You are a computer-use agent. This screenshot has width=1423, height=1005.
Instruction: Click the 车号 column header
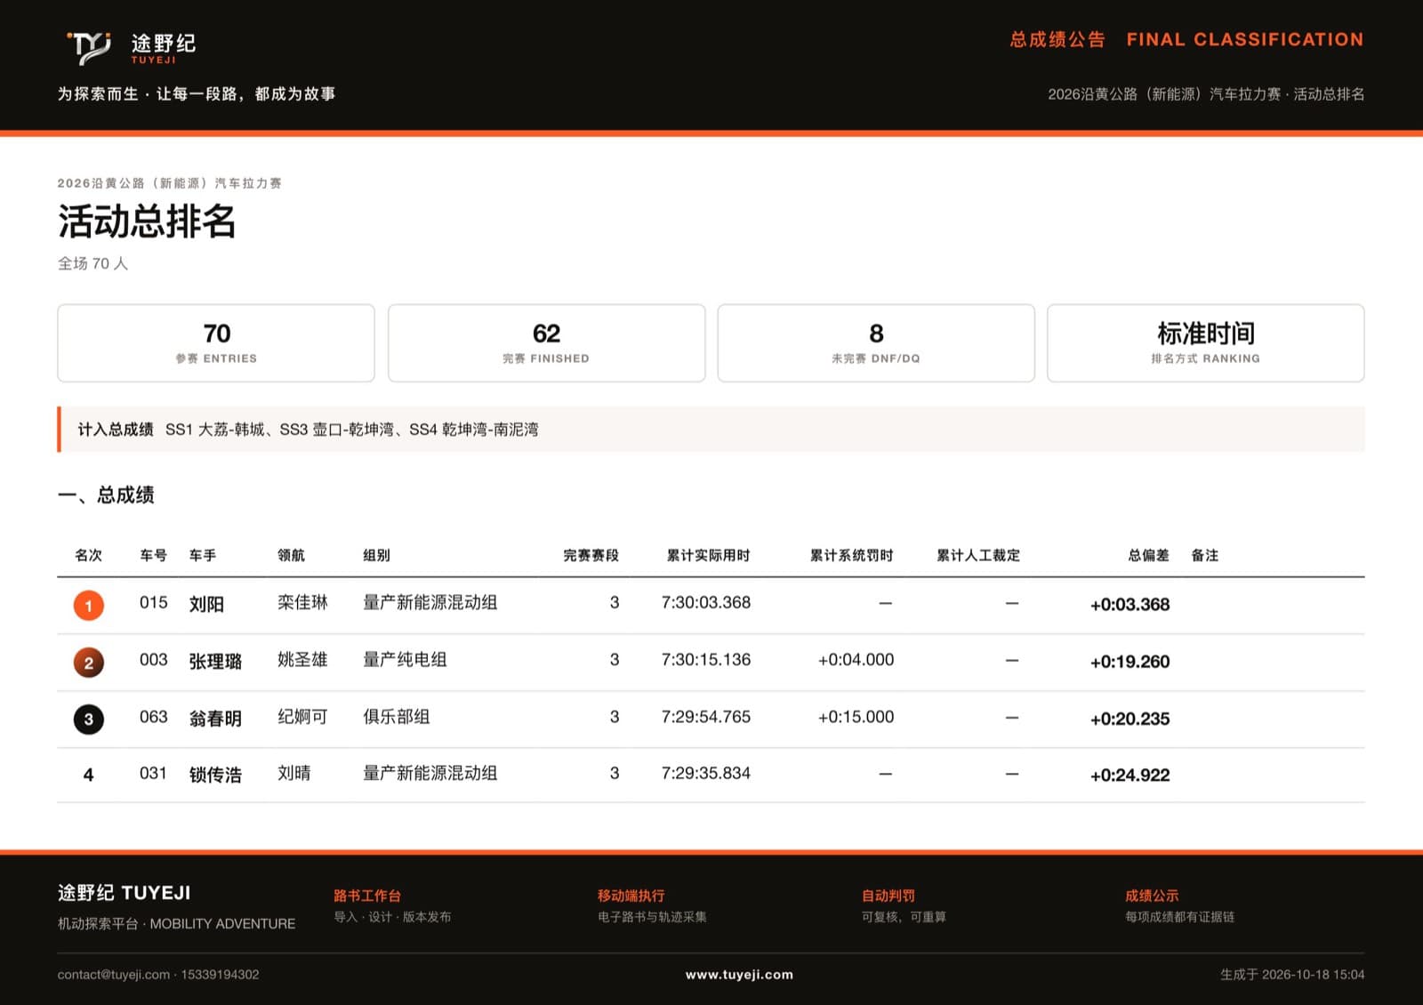(153, 555)
